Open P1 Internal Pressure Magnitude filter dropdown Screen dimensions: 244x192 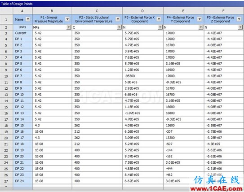[67, 19]
